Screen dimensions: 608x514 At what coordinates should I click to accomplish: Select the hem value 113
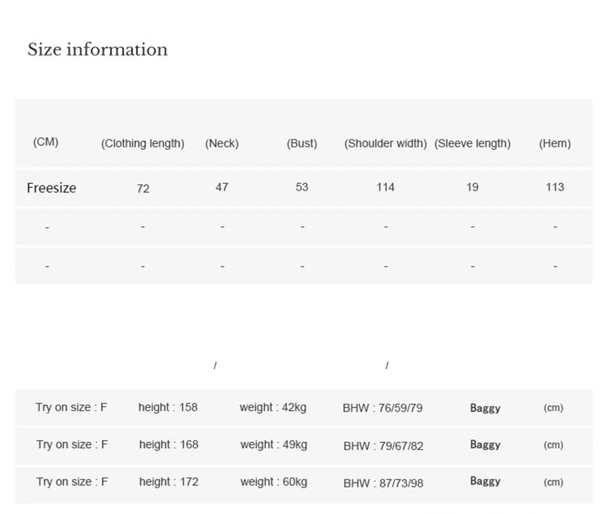point(555,187)
